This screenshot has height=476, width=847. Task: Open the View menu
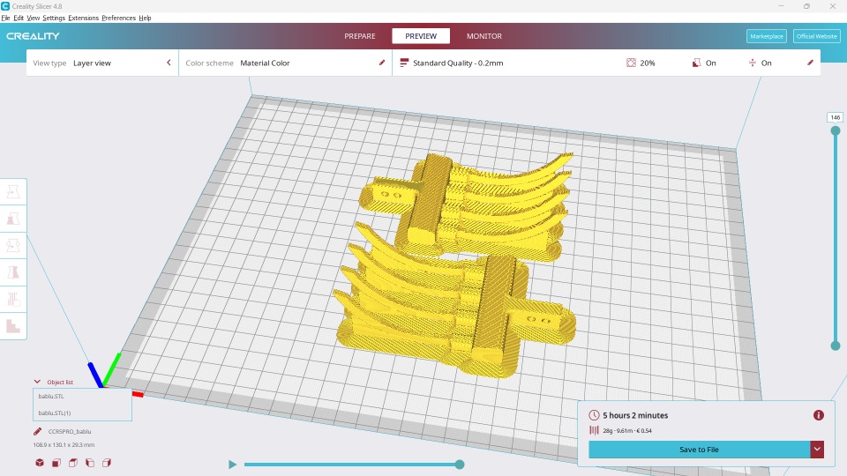(33, 18)
